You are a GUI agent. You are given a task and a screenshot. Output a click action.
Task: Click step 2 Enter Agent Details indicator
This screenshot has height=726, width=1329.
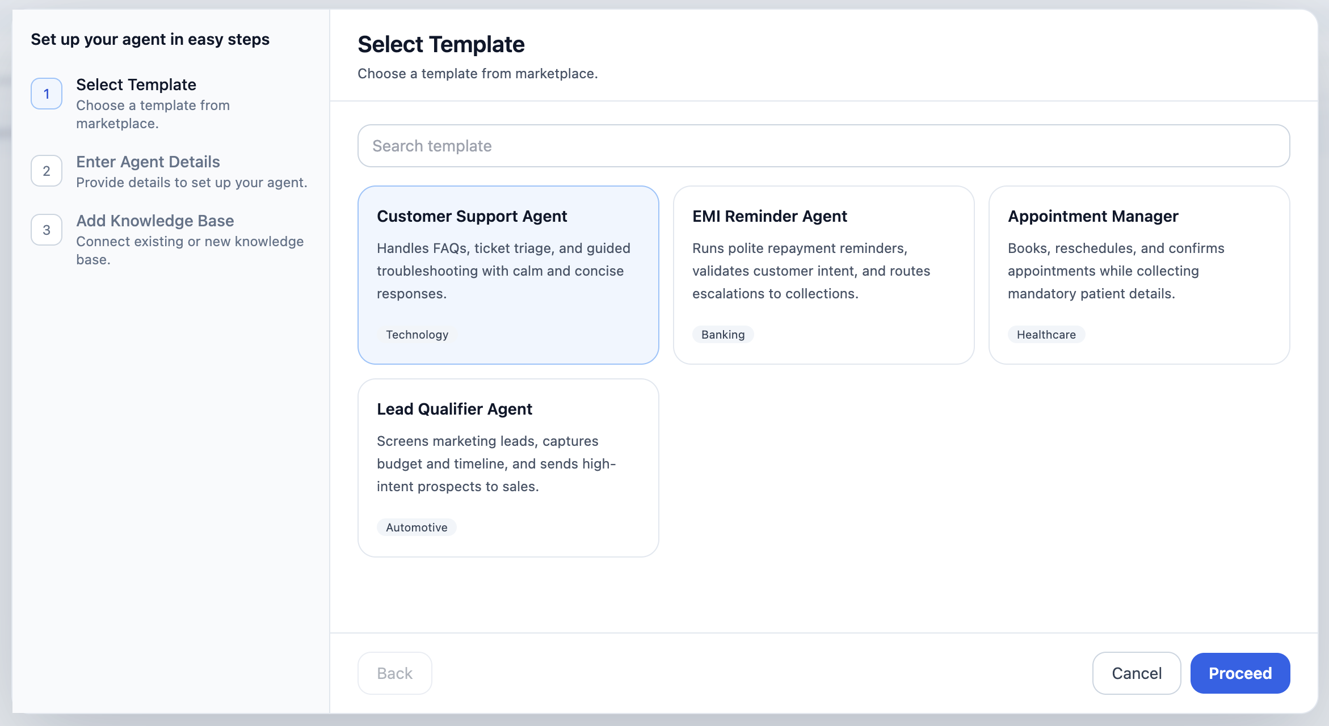(46, 170)
